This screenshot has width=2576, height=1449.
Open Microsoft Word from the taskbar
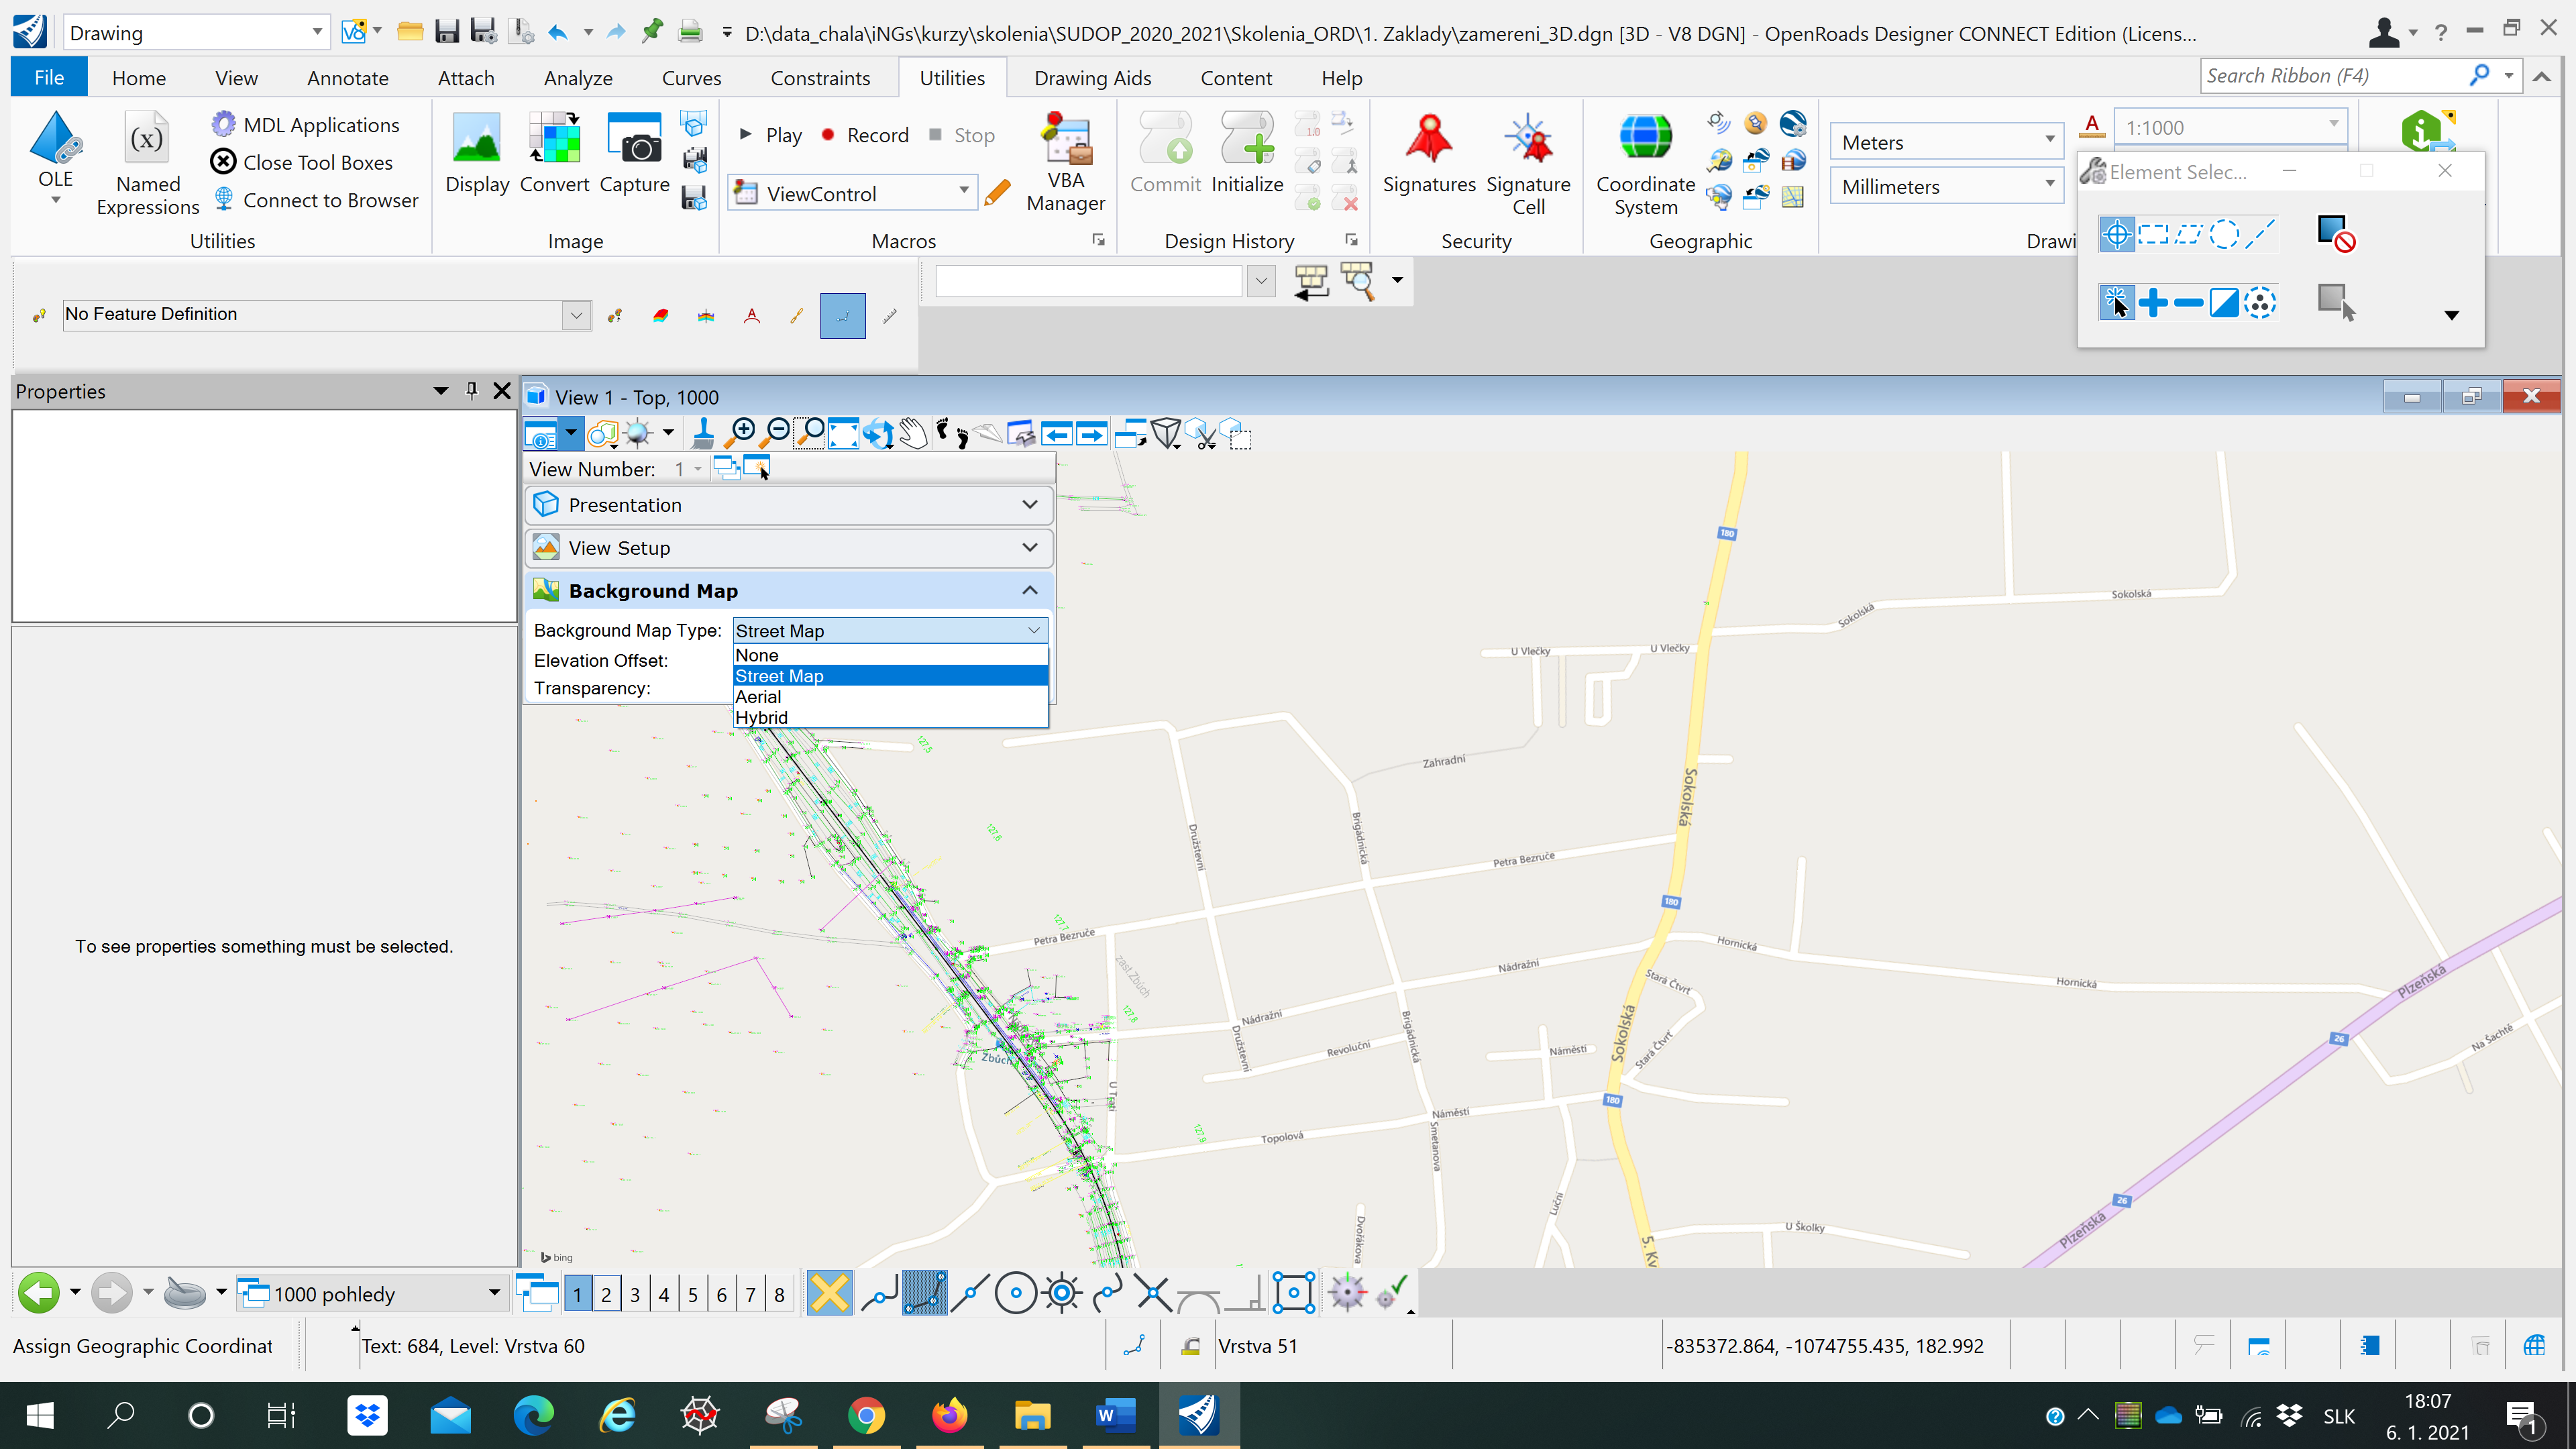click(x=1115, y=1416)
